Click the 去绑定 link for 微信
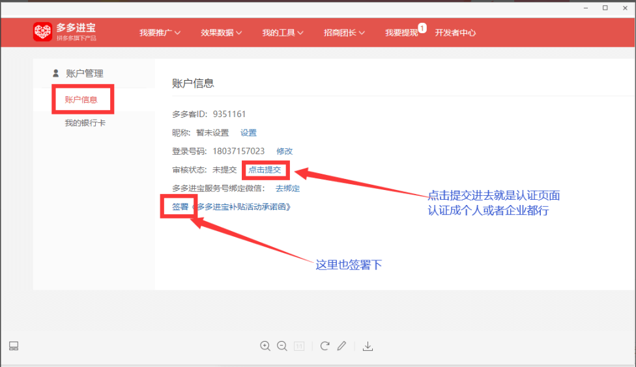This screenshot has width=636, height=367. (287, 188)
